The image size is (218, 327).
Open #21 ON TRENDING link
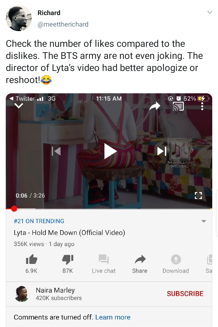point(39,221)
